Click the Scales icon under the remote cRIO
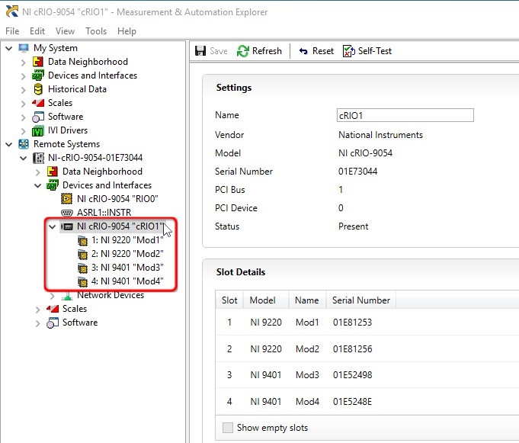Viewport: 519px width, 443px height. click(53, 309)
